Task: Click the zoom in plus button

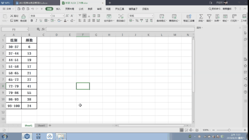Action: coord(245,130)
